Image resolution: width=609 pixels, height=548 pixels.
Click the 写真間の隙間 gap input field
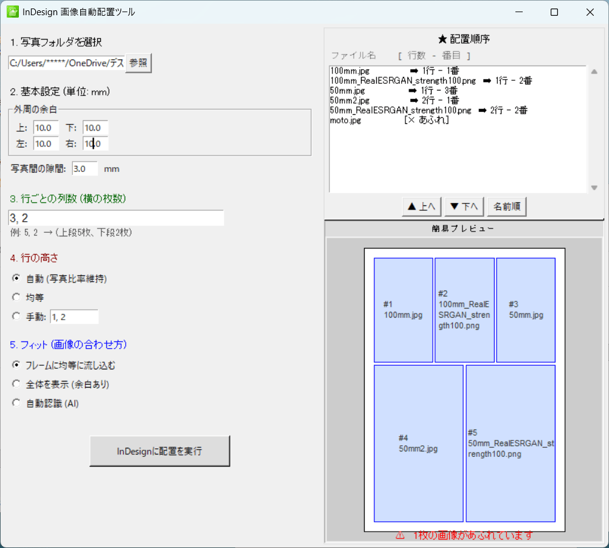[84, 168]
